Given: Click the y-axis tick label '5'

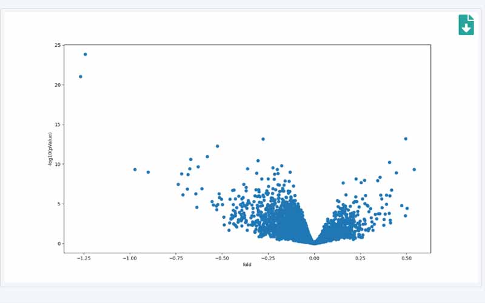Looking at the screenshot, I should 59,204.
